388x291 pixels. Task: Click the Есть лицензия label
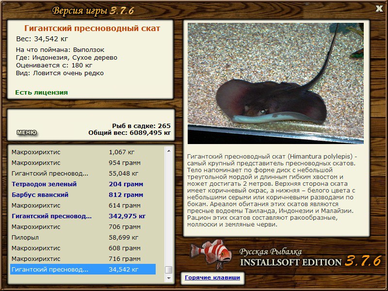[x=41, y=92]
